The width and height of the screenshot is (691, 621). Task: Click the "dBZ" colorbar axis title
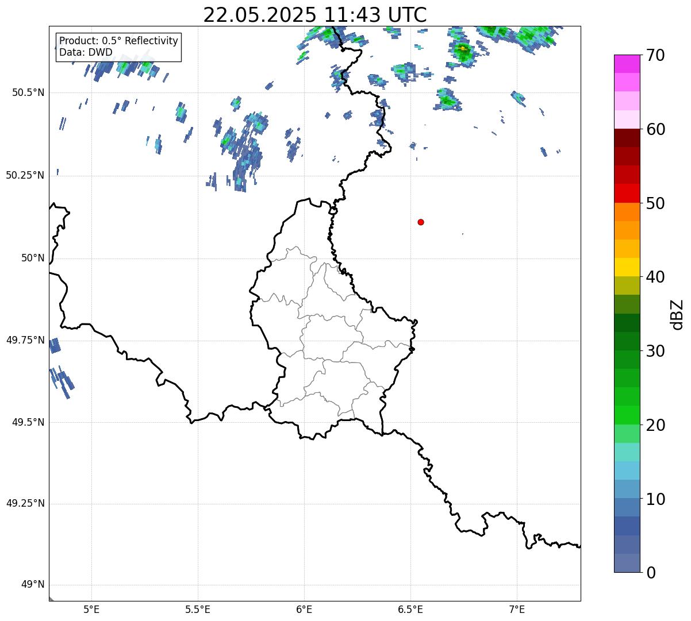click(x=677, y=314)
